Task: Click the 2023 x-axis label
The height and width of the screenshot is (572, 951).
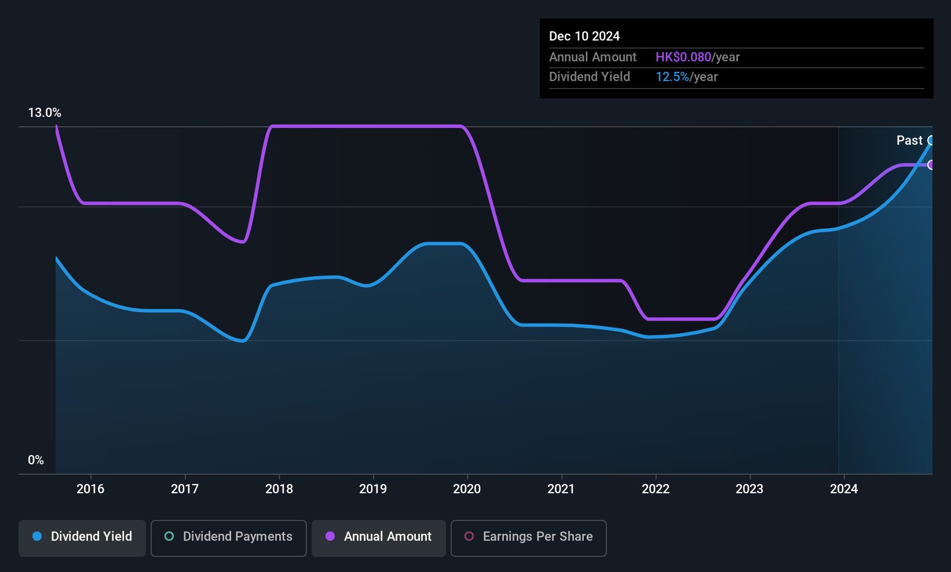Action: tap(749, 489)
